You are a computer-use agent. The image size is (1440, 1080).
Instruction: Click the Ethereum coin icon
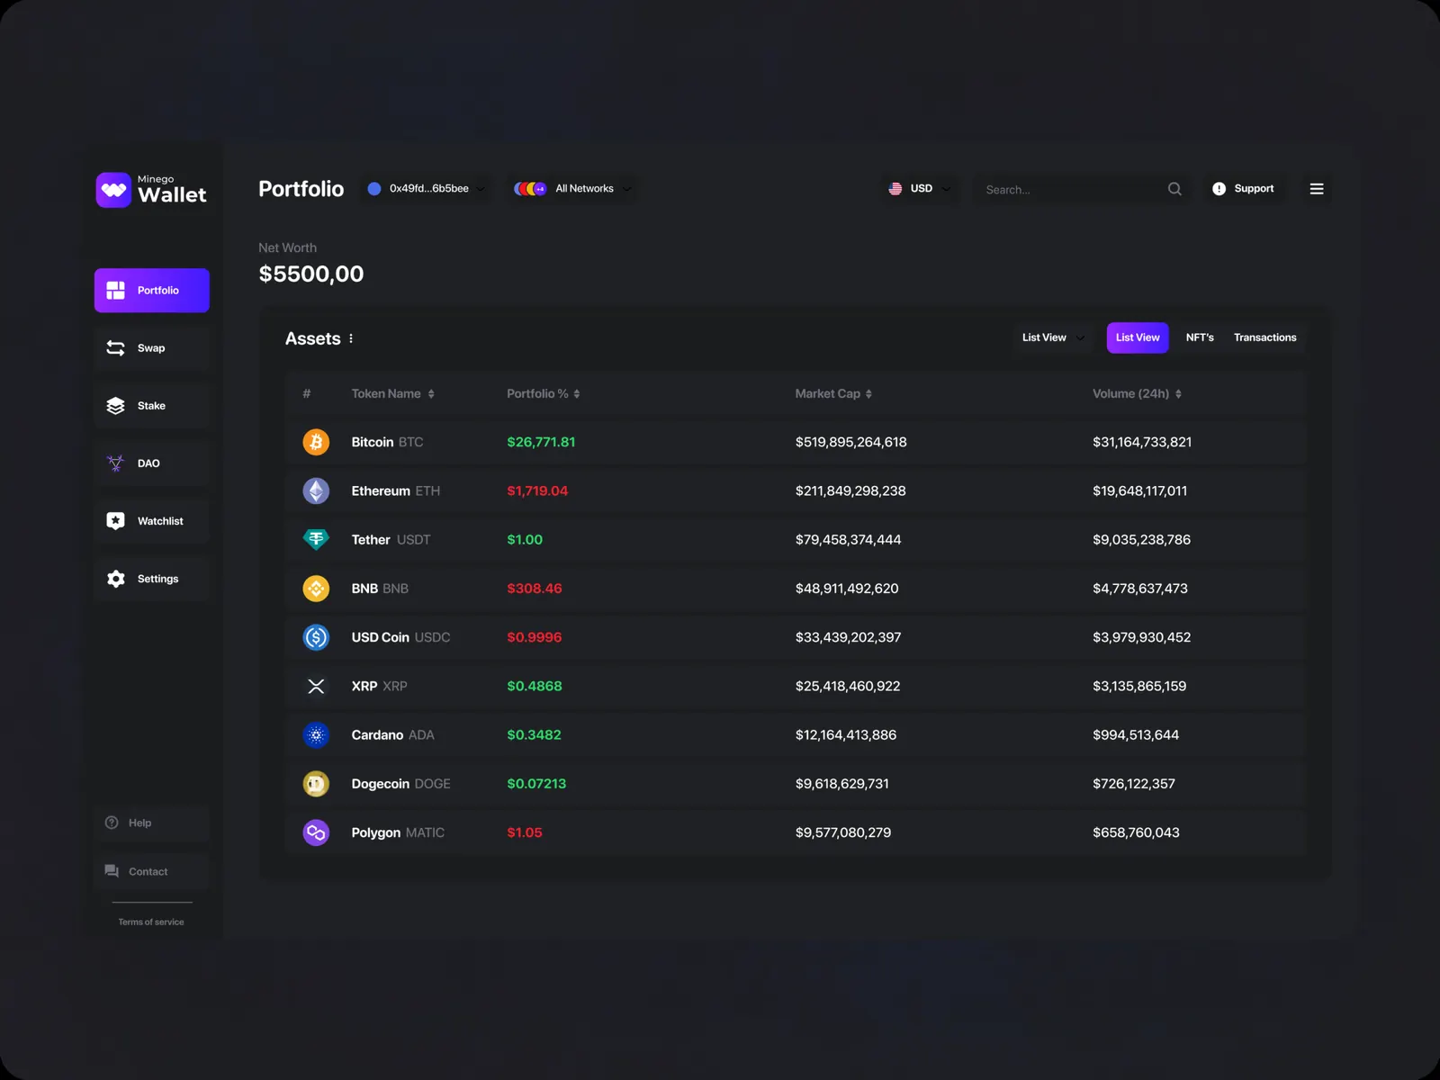click(316, 490)
